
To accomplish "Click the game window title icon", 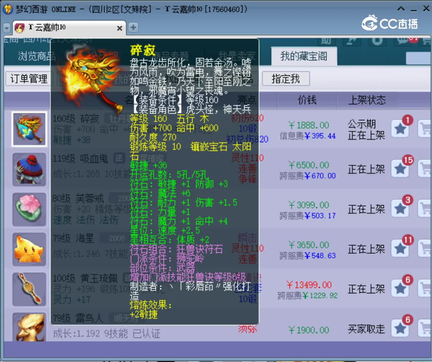I will click(8, 9).
